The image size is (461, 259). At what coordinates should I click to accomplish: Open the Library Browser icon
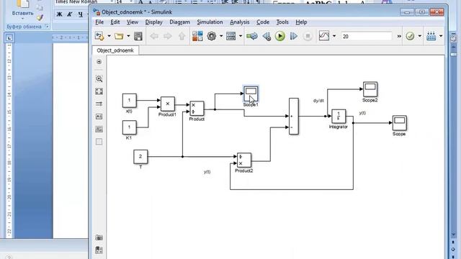[x=197, y=36]
